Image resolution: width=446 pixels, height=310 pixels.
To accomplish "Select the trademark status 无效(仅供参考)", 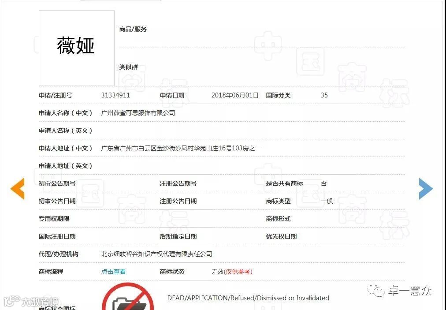I will click(232, 272).
